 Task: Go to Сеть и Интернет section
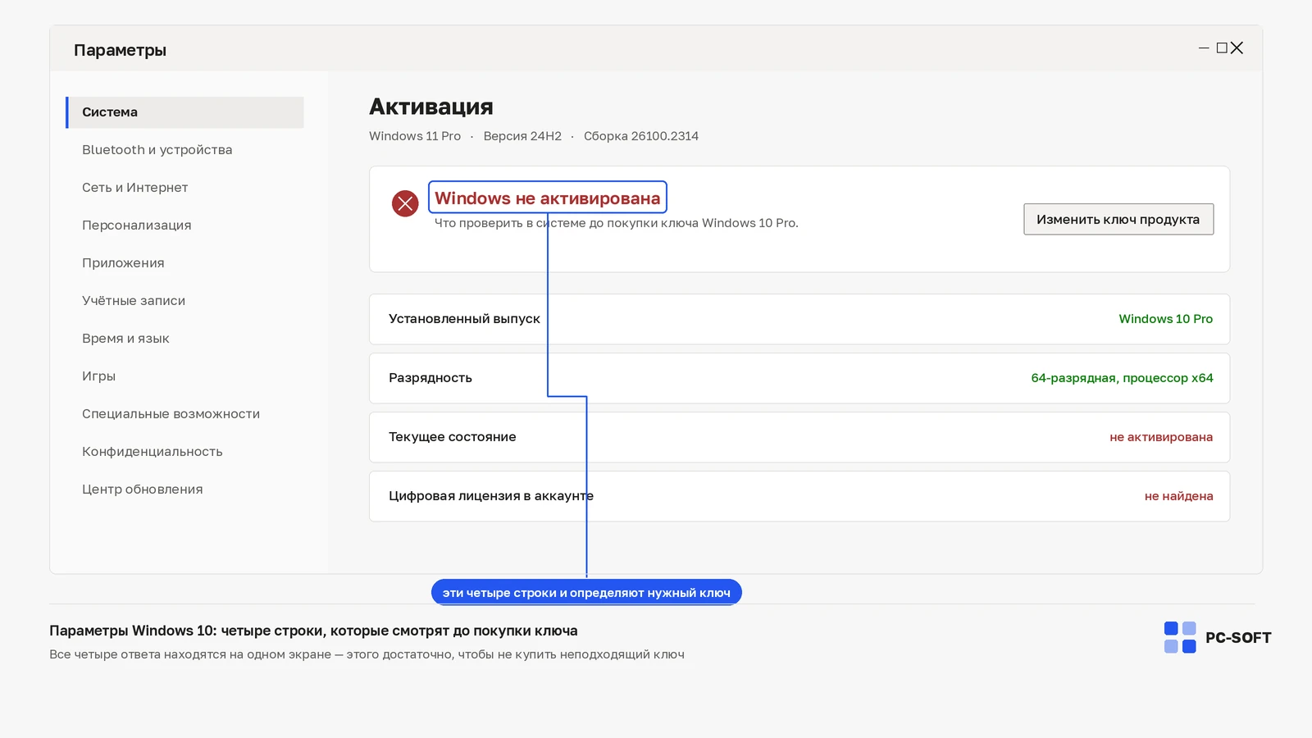point(134,188)
